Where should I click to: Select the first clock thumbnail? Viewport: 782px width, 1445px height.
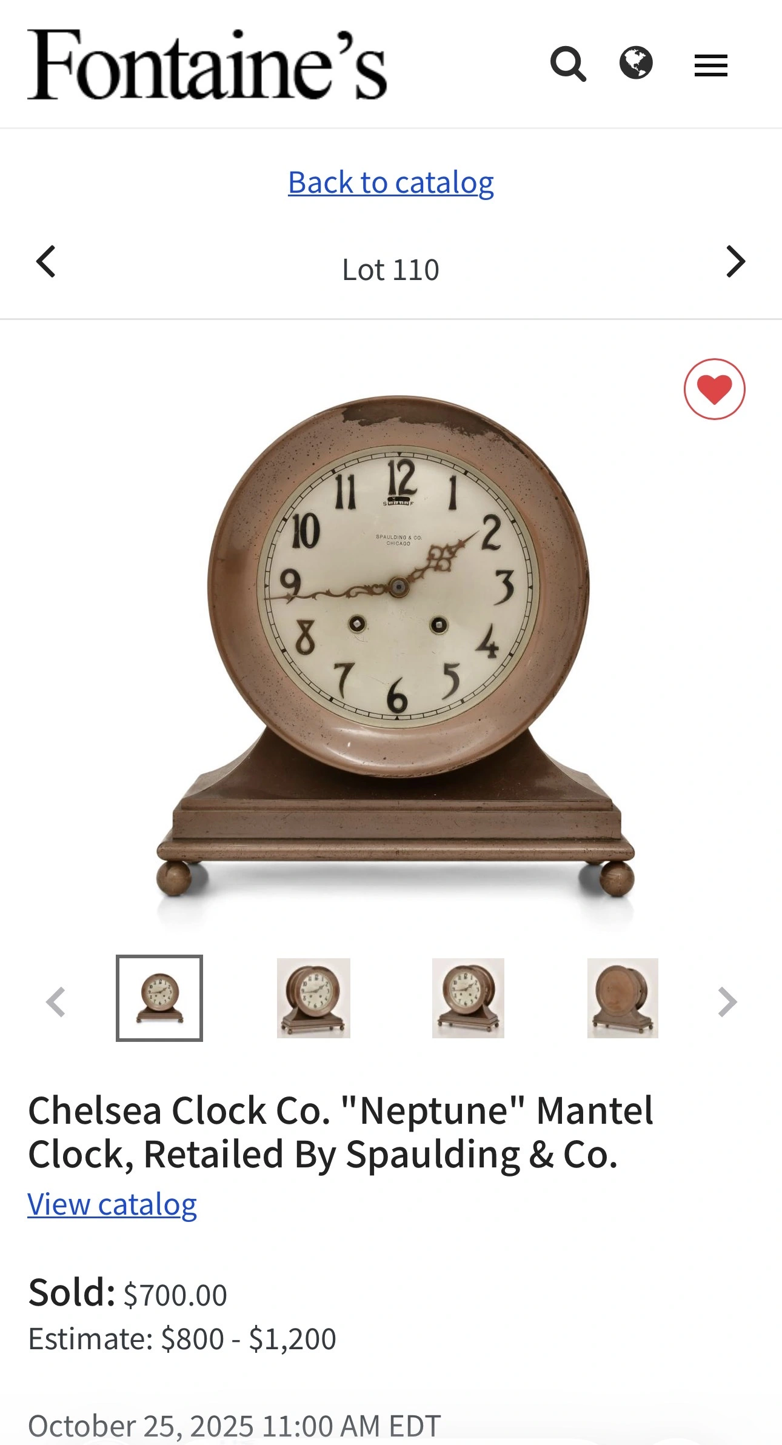point(159,998)
